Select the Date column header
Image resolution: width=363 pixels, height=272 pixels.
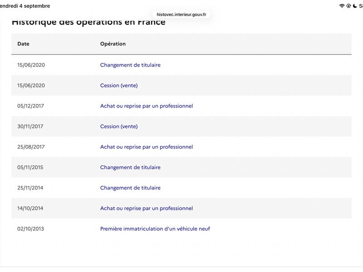[x=23, y=44]
